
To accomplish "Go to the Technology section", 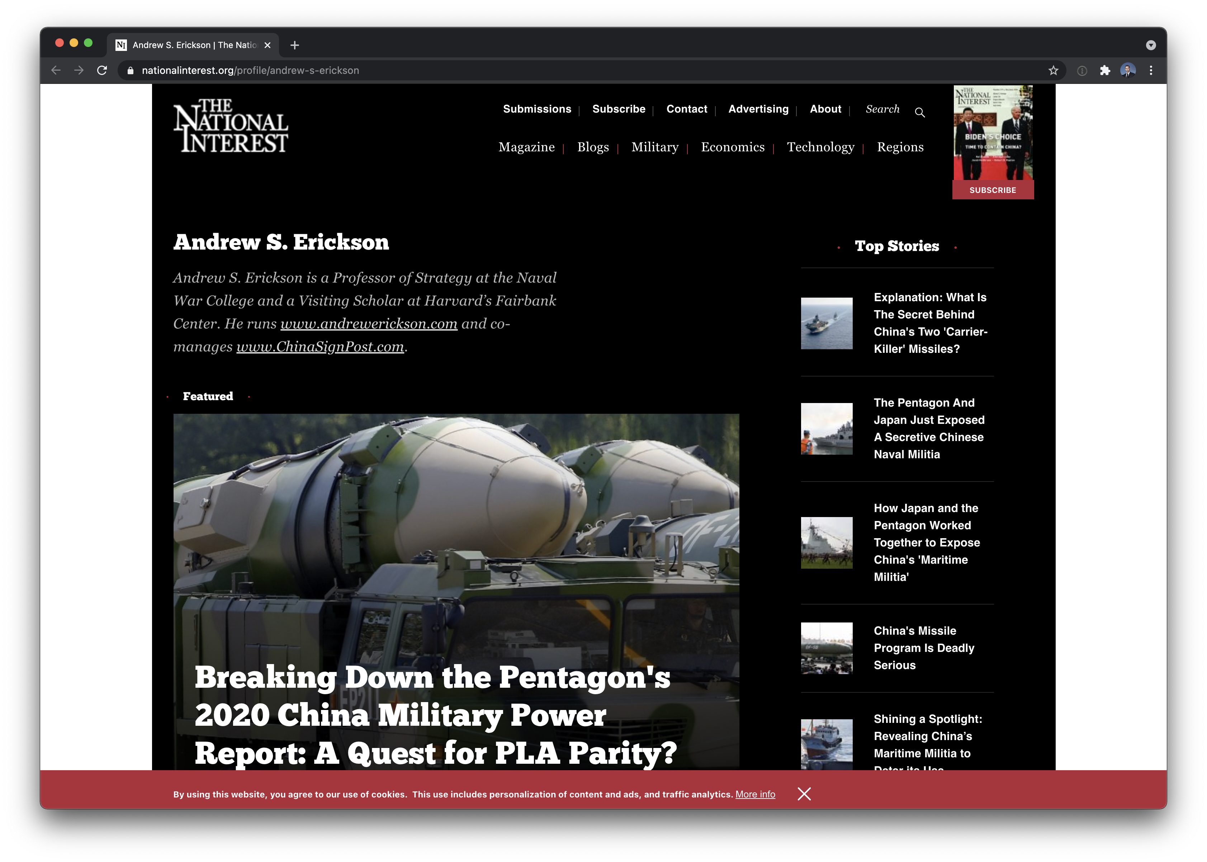I will 820,147.
